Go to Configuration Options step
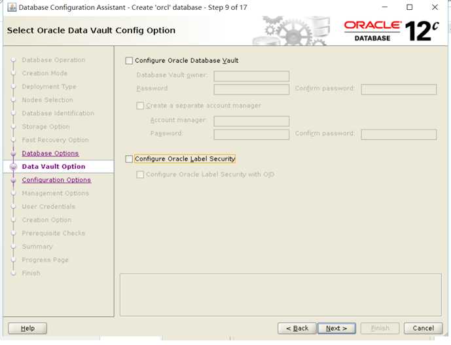The height and width of the screenshot is (345, 451). tap(56, 180)
